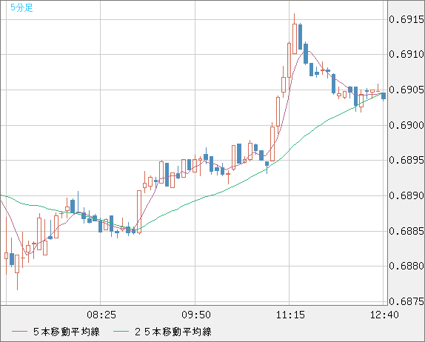
Task: Click the 0.6890 price axis label
Action: click(406, 195)
